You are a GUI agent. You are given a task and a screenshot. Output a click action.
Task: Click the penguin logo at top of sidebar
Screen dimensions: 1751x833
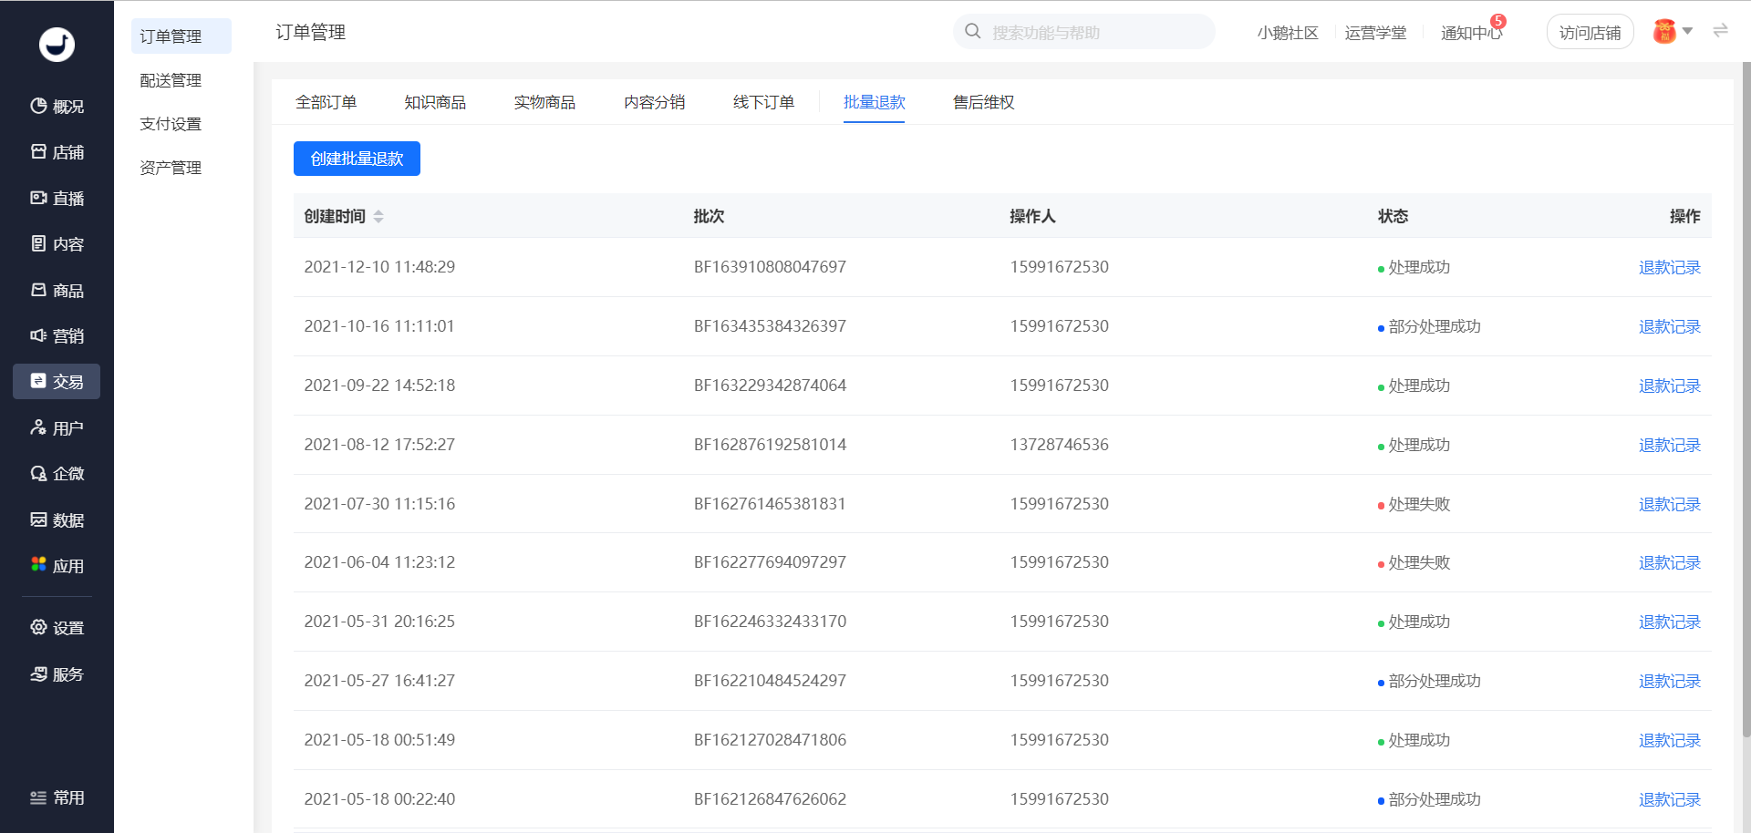pos(57,44)
